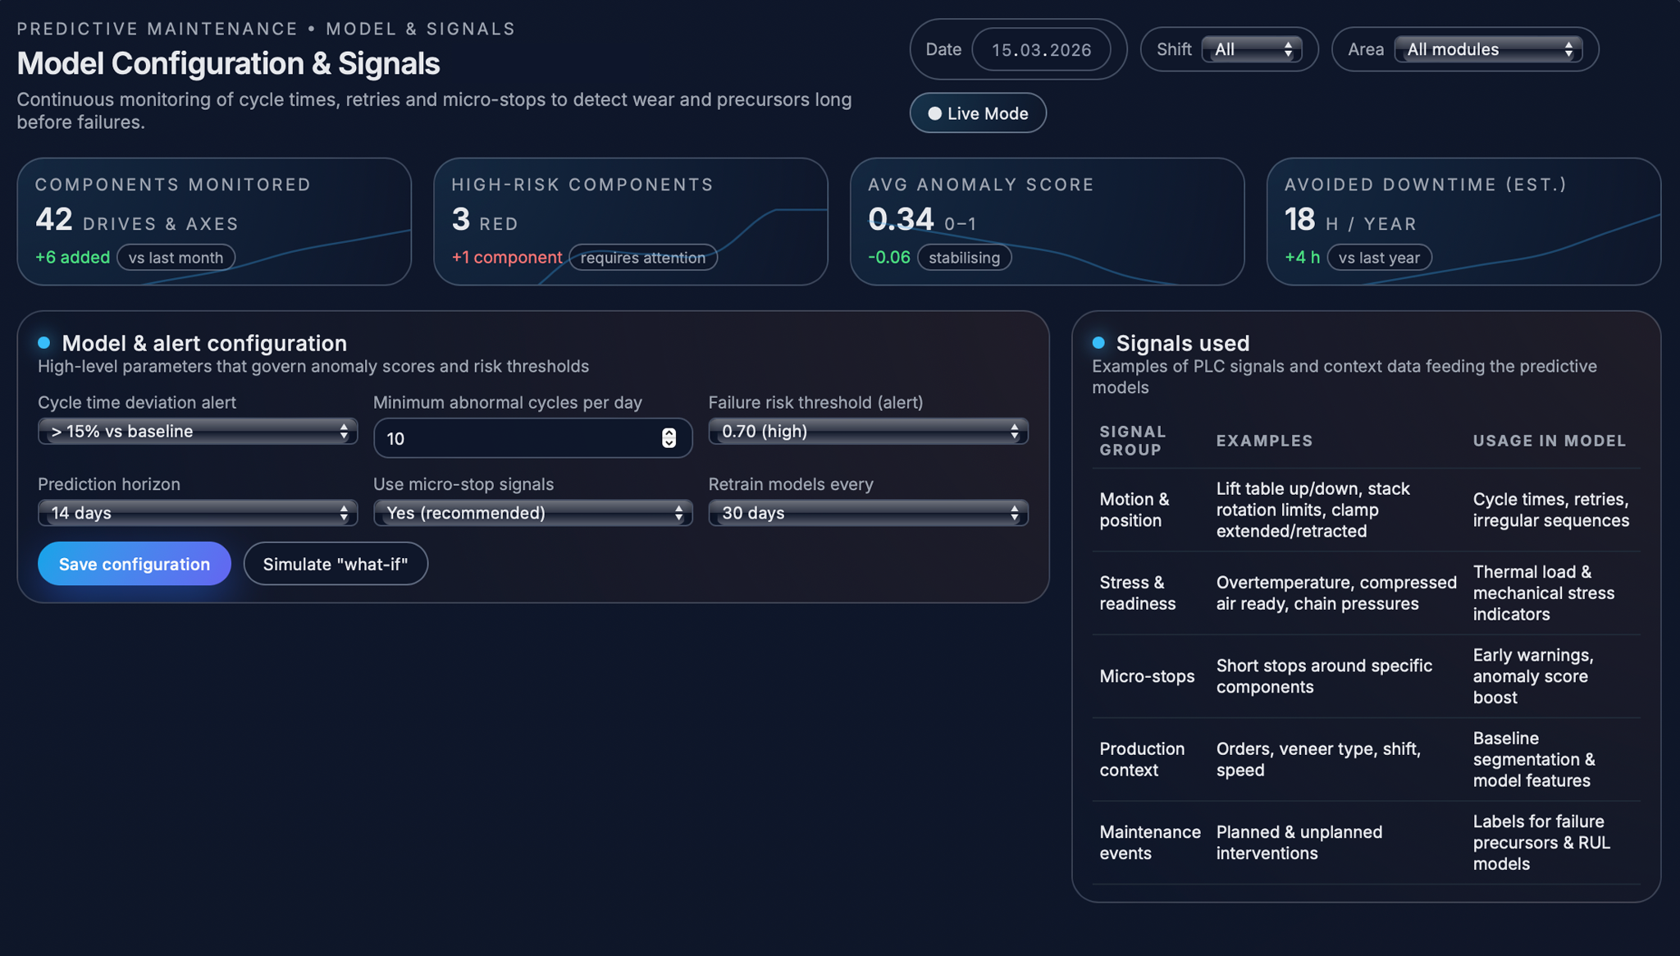1680x956 pixels.
Task: Click the minimum abnormal cycles stepper arrows
Action: point(669,438)
